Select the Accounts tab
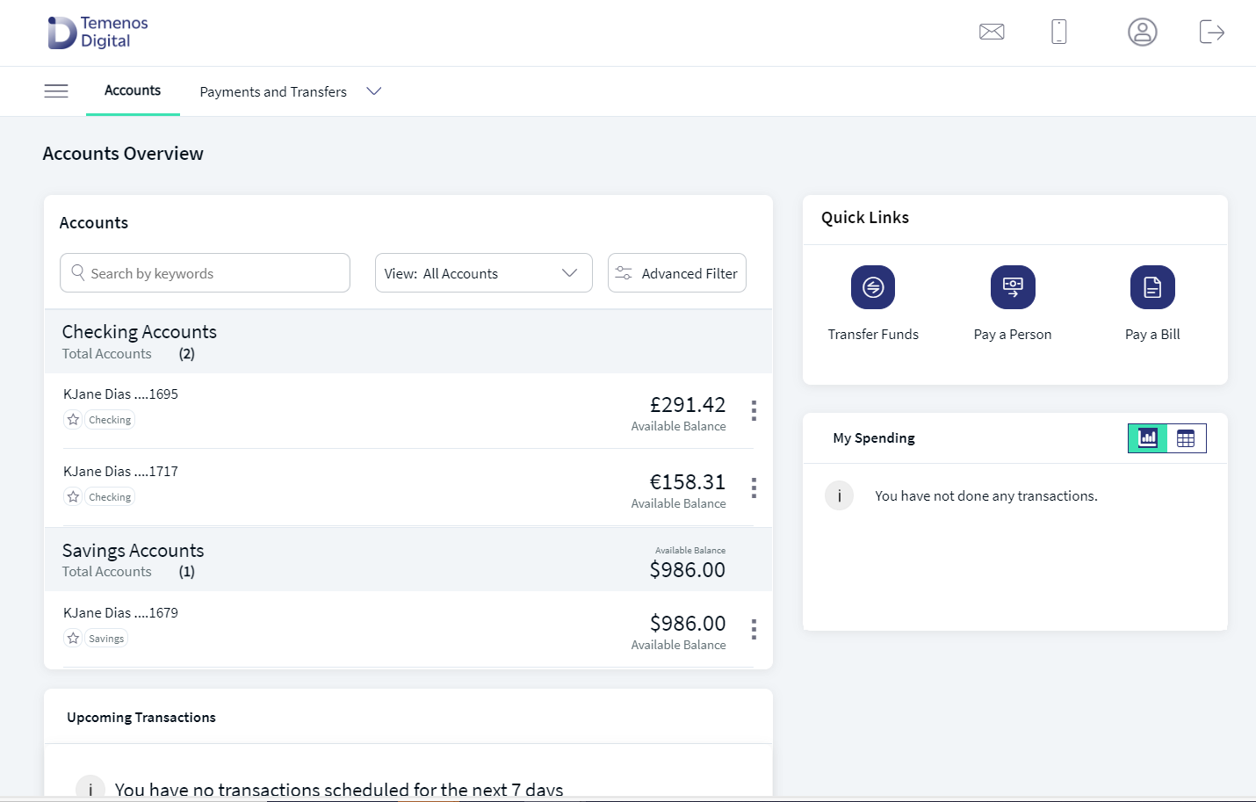This screenshot has height=802, width=1256. click(133, 90)
